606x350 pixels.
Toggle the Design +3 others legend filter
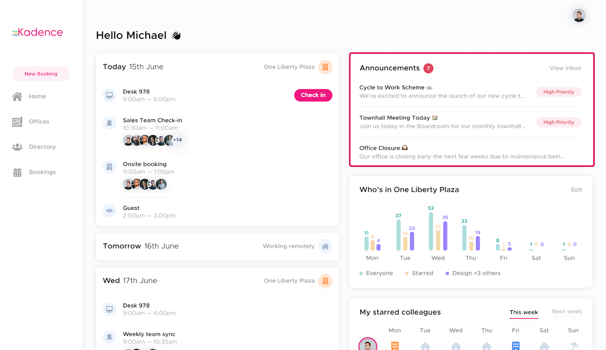click(x=473, y=273)
